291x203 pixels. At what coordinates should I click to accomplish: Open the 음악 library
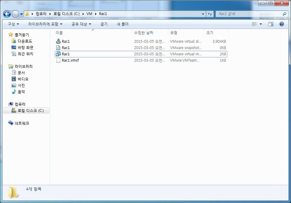[21, 92]
